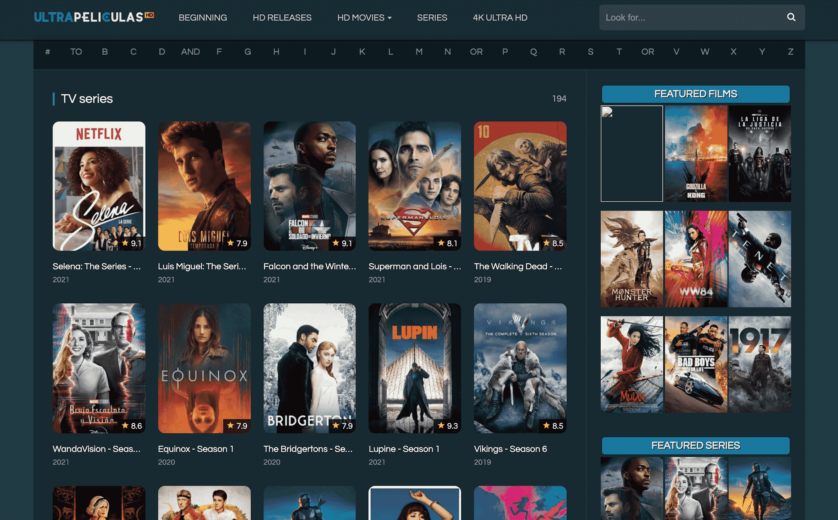Viewport: 838px width, 520px height.
Task: Open the HD Releases section
Action: click(282, 18)
